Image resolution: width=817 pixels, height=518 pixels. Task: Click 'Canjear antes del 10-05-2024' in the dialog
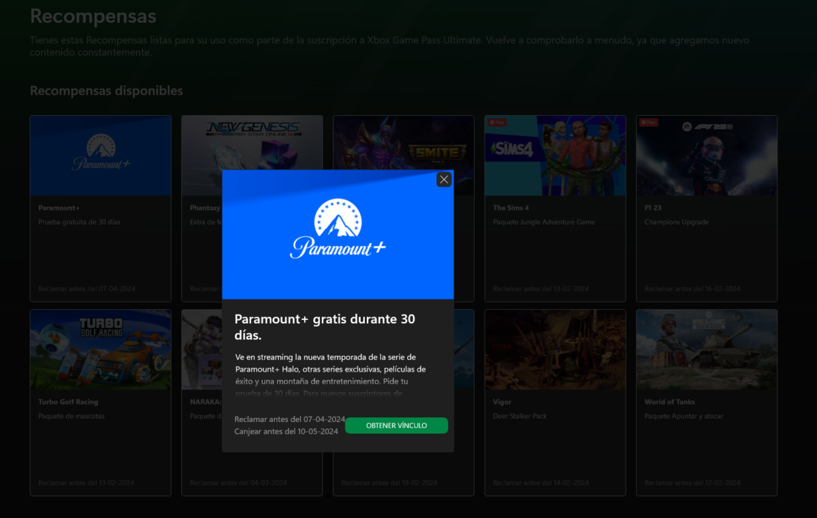(287, 432)
